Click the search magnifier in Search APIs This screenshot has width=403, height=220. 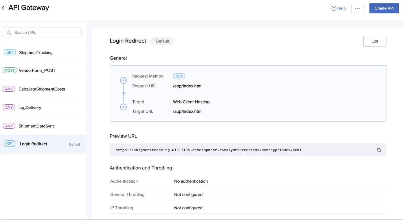(9, 32)
